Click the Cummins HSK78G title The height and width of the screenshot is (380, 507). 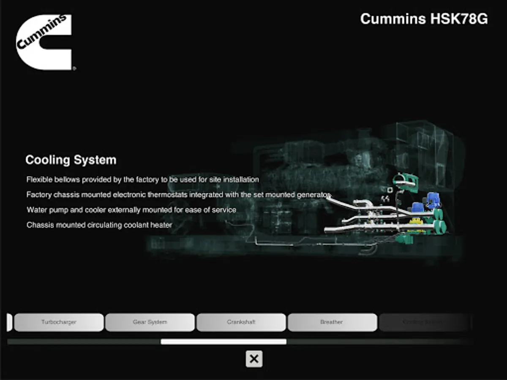[x=424, y=19]
